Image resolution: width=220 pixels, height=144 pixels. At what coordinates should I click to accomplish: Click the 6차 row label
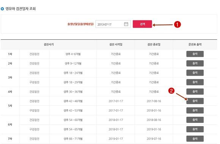pos(10,124)
